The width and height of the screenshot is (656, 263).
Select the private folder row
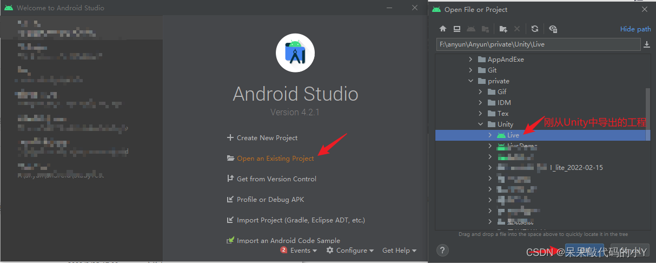coord(540,81)
